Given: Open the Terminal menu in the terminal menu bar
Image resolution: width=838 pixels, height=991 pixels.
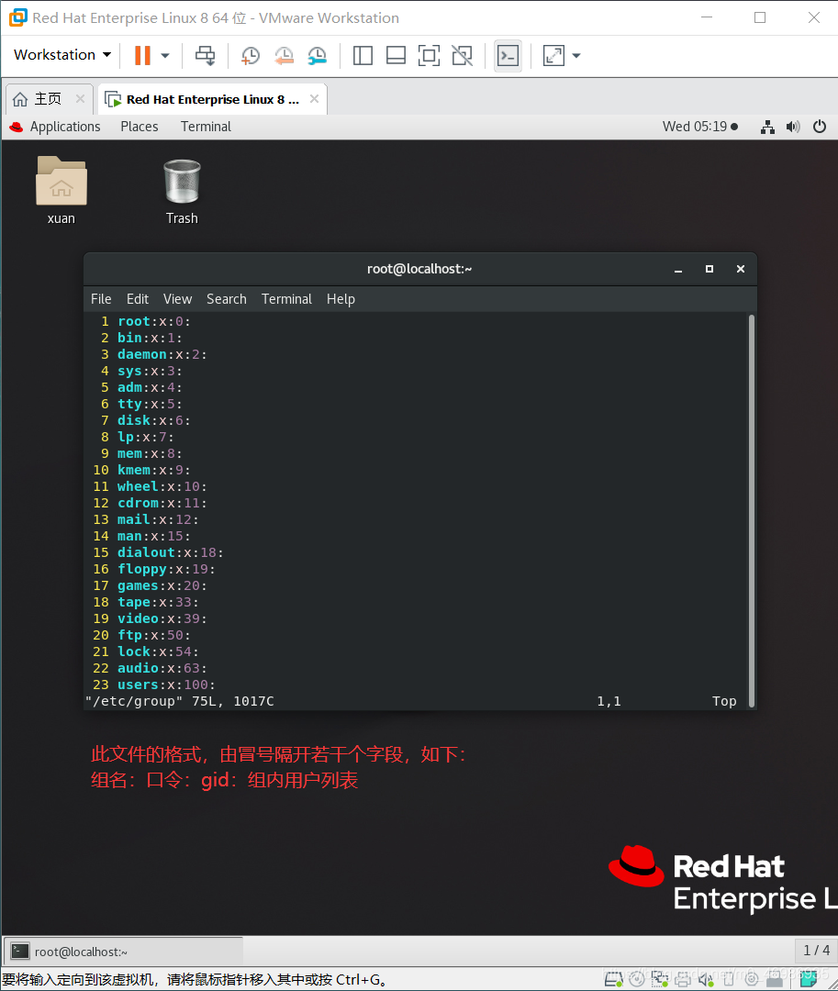Looking at the screenshot, I should tap(286, 299).
